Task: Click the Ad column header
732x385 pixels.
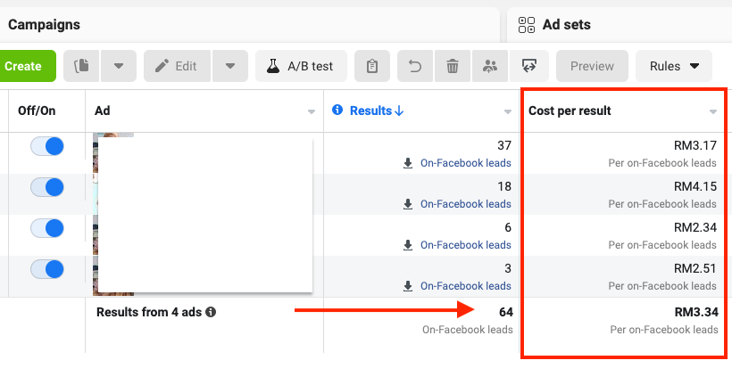Action: tap(103, 111)
